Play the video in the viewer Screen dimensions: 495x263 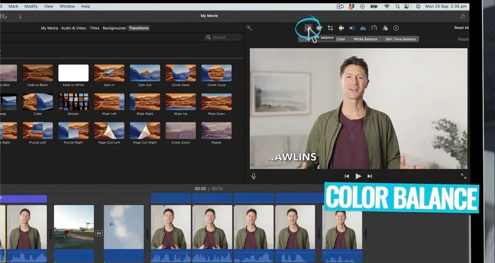pyautogui.click(x=358, y=176)
